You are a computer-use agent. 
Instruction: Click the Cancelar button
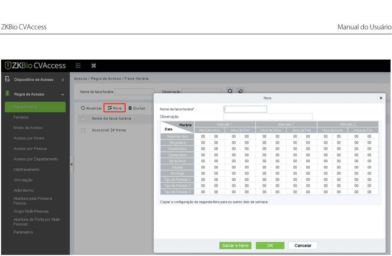point(303,245)
